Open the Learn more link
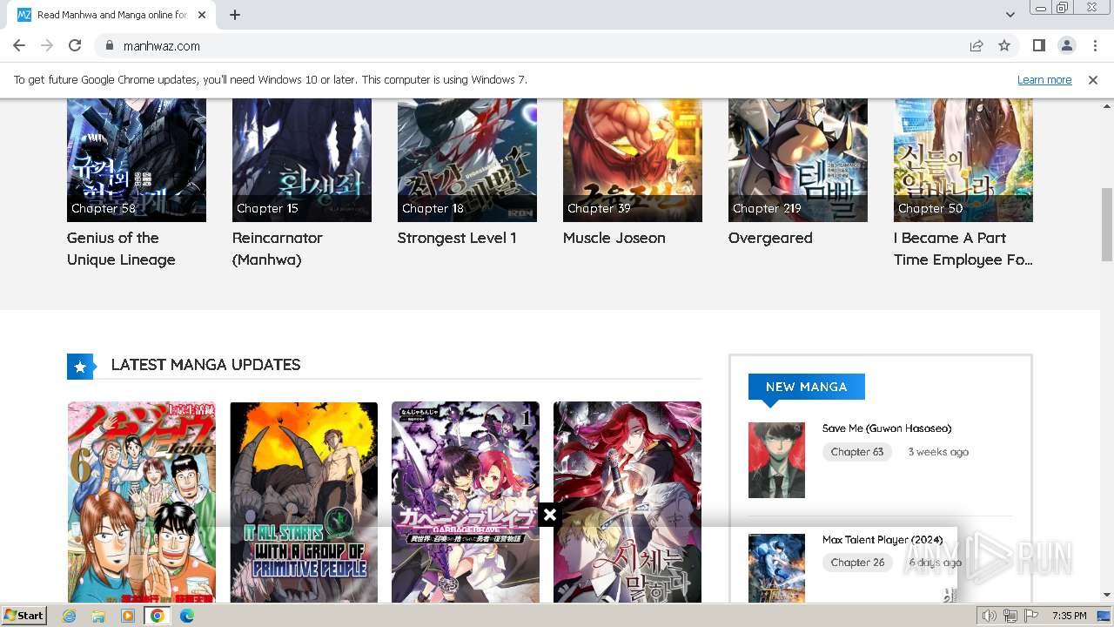The height and width of the screenshot is (627, 1114). pyautogui.click(x=1044, y=79)
